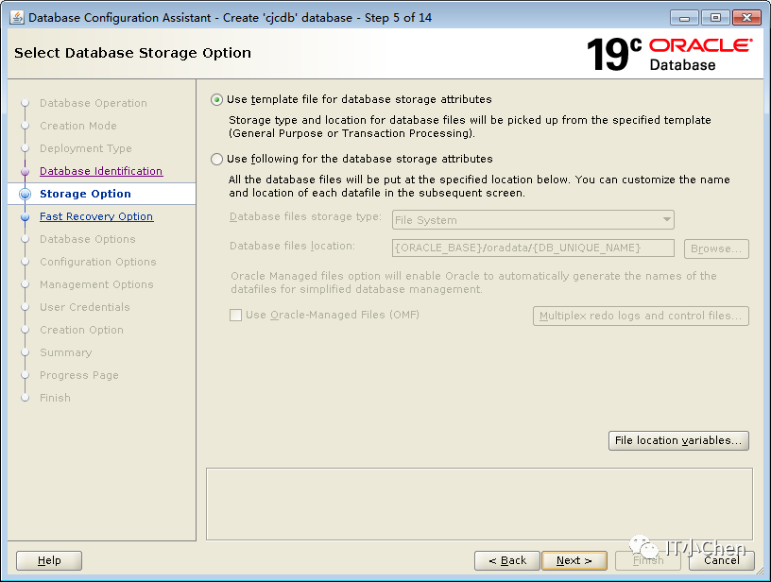Tick the Use Oracle-Managed Files (OMF) checkbox
The width and height of the screenshot is (771, 582).
[235, 315]
